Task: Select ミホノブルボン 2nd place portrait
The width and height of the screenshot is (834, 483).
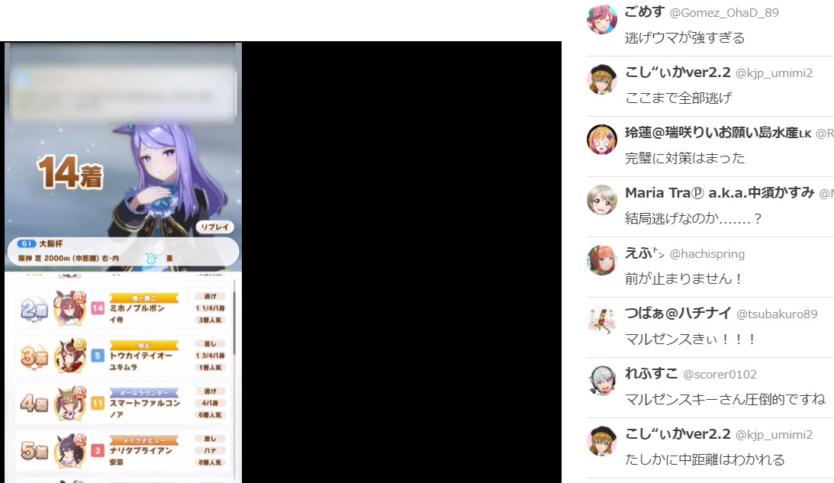Action: pos(70,308)
